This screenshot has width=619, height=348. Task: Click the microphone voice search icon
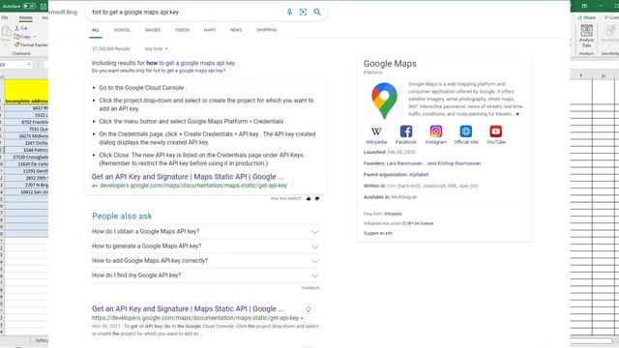tap(289, 12)
